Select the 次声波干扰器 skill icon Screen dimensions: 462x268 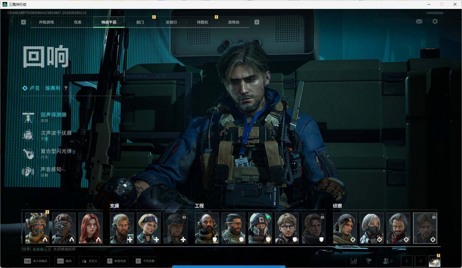28,135
